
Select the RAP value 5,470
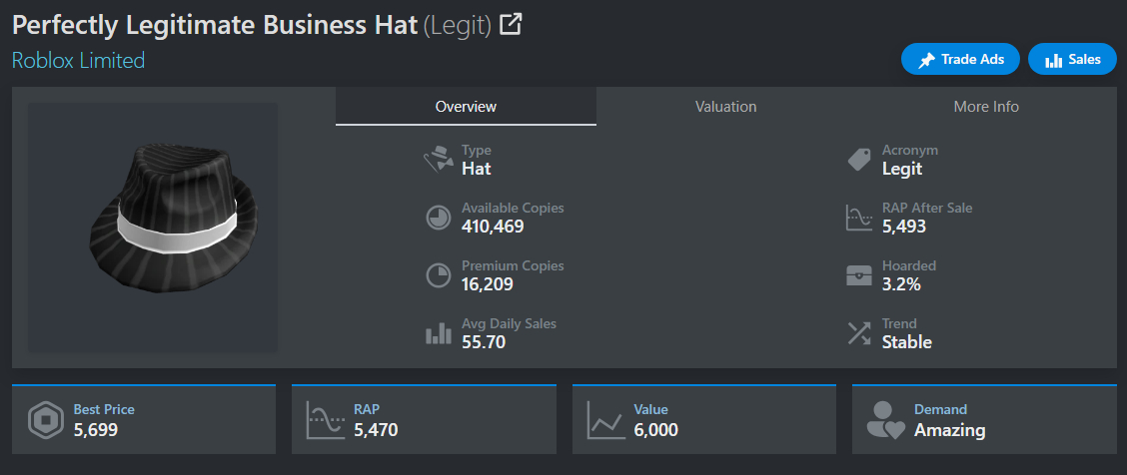[x=376, y=430]
